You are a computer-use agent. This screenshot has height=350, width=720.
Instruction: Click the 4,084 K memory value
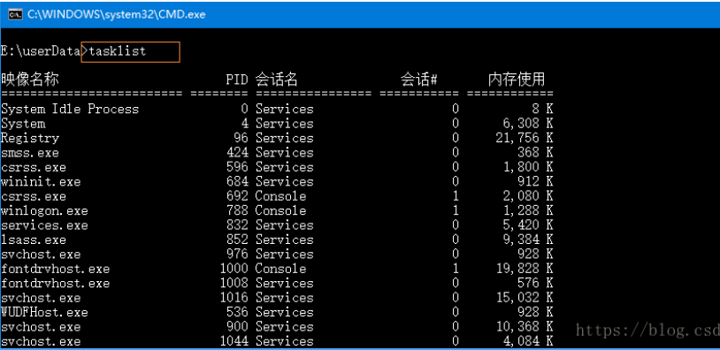coord(528,342)
